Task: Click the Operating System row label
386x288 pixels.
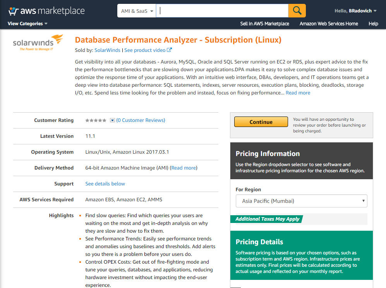Action: [x=52, y=152]
